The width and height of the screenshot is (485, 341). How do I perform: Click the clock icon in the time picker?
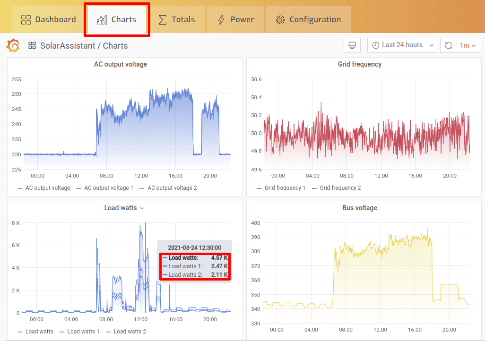coord(376,45)
